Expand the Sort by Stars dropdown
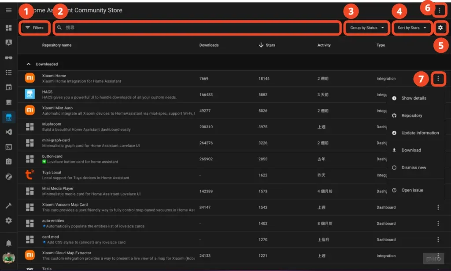 pyautogui.click(x=412, y=28)
